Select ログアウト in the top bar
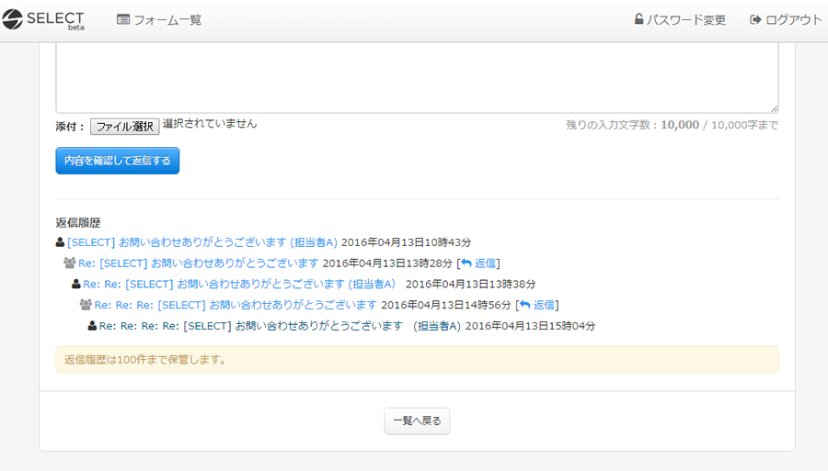The image size is (828, 471). tap(793, 19)
